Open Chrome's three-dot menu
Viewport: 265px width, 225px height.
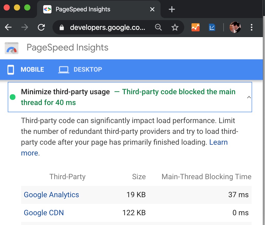pos(251,27)
